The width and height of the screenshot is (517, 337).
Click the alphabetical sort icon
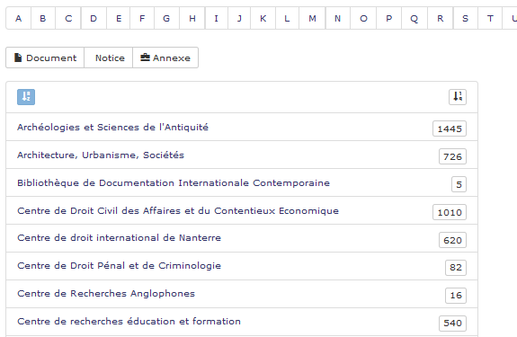[26, 97]
